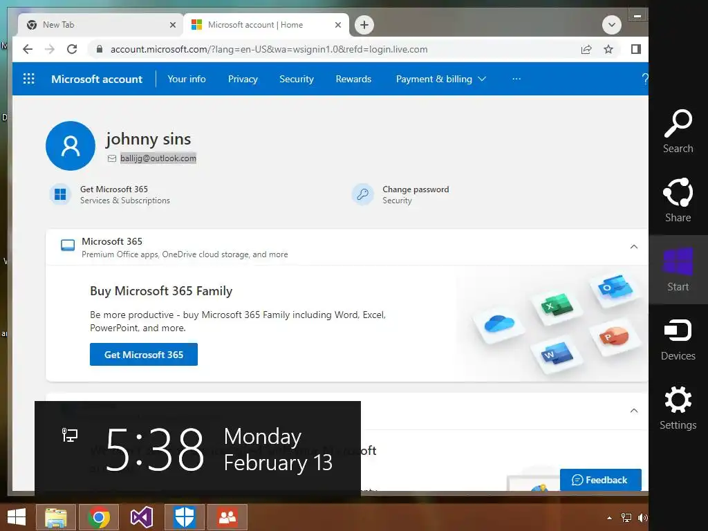Click the volume speaker tray icon
Viewport: 708px width, 531px height.
coord(642,518)
